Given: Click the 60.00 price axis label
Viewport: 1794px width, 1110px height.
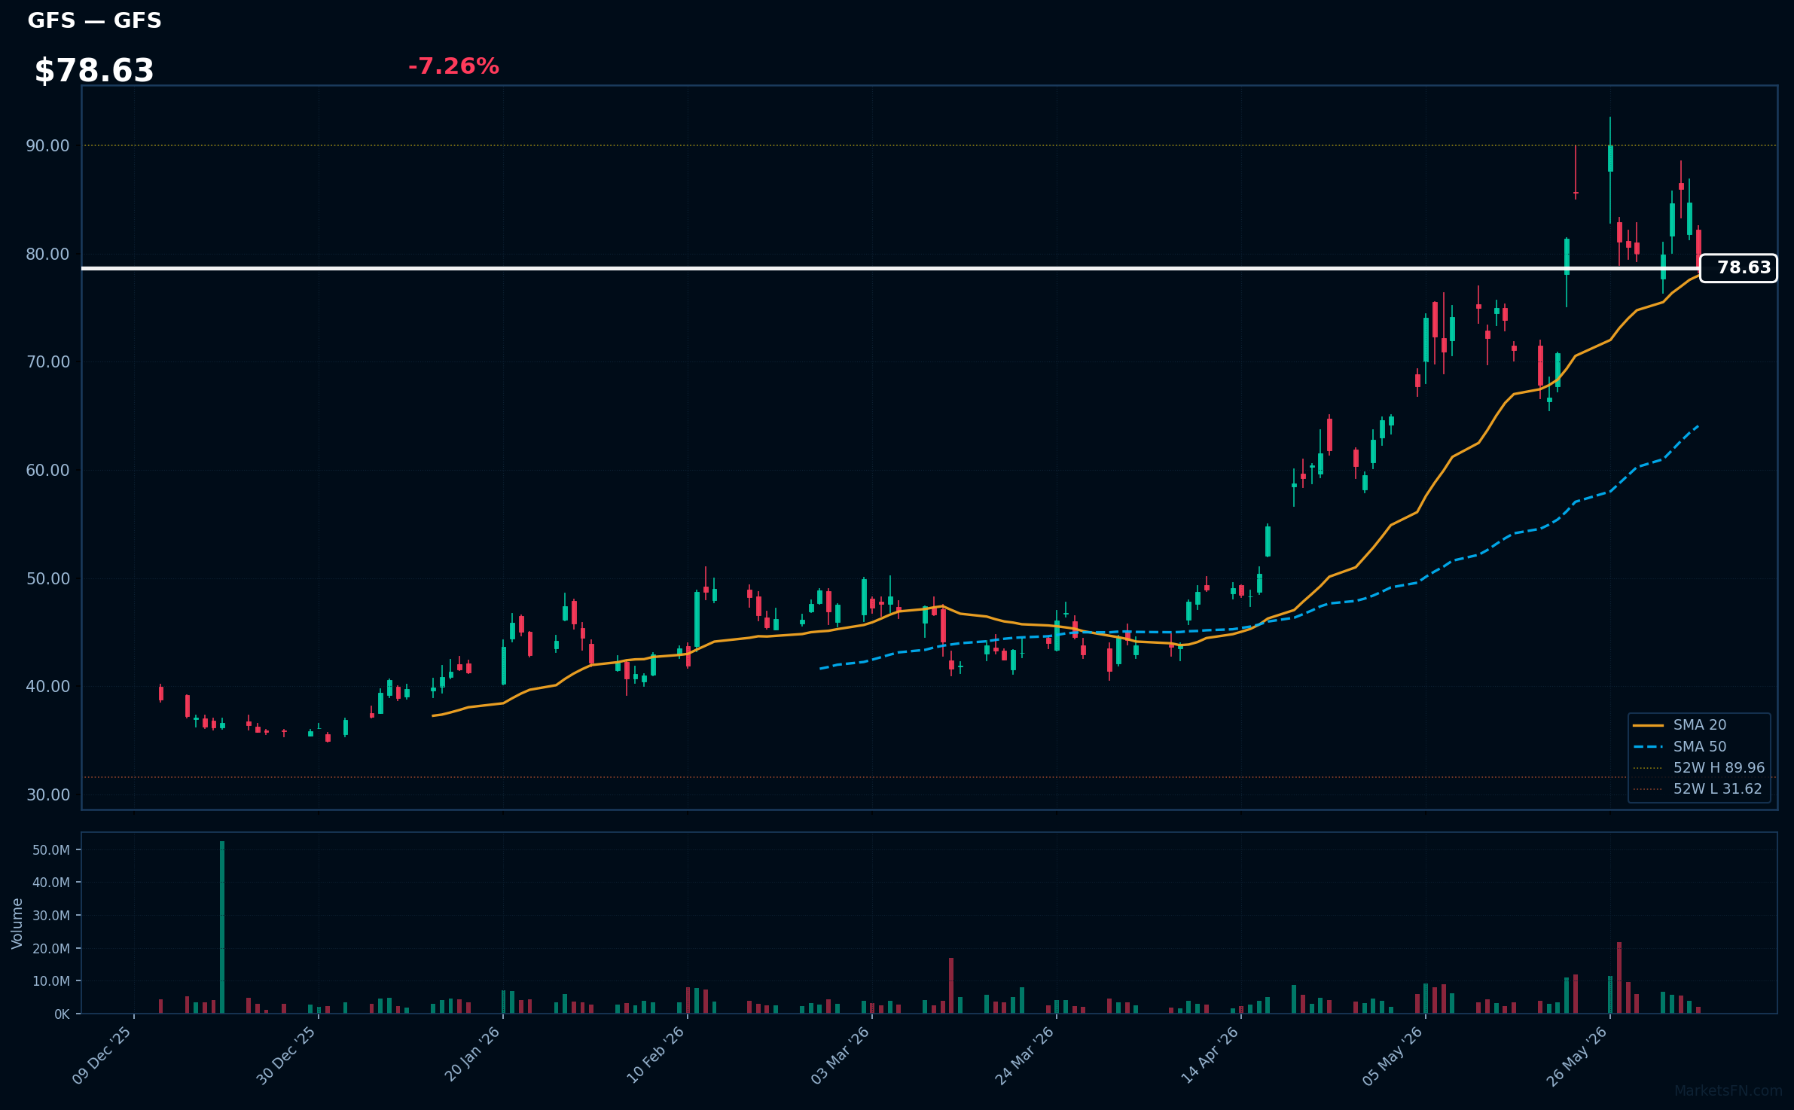Looking at the screenshot, I should [48, 471].
